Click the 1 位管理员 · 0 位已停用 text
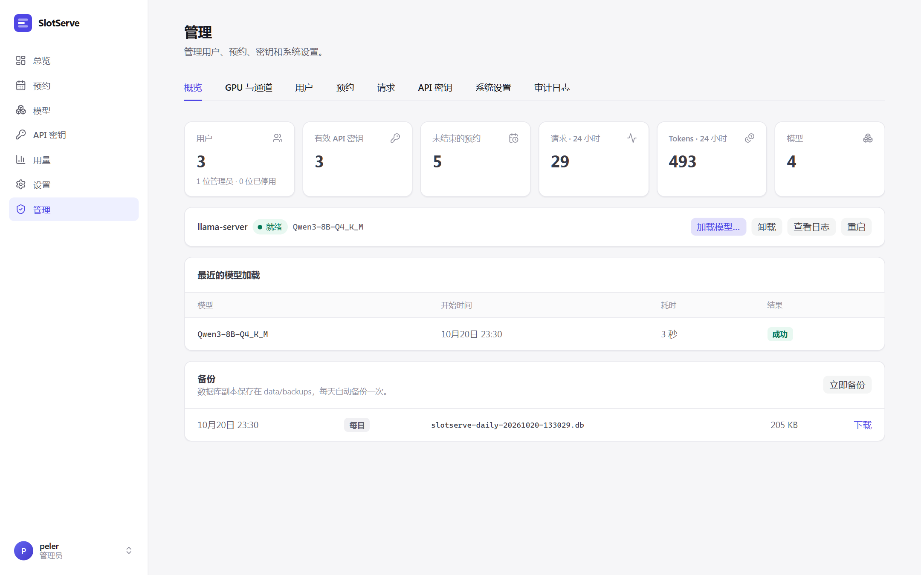The width and height of the screenshot is (921, 575). (x=236, y=181)
